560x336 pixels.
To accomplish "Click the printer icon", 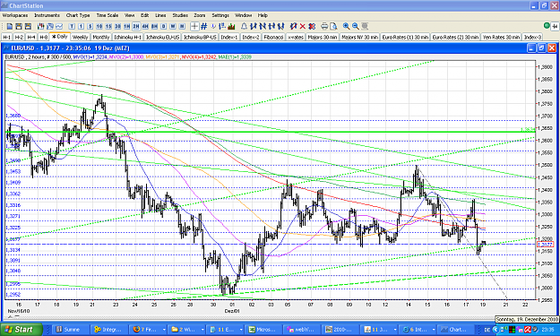I will coord(324,26).
